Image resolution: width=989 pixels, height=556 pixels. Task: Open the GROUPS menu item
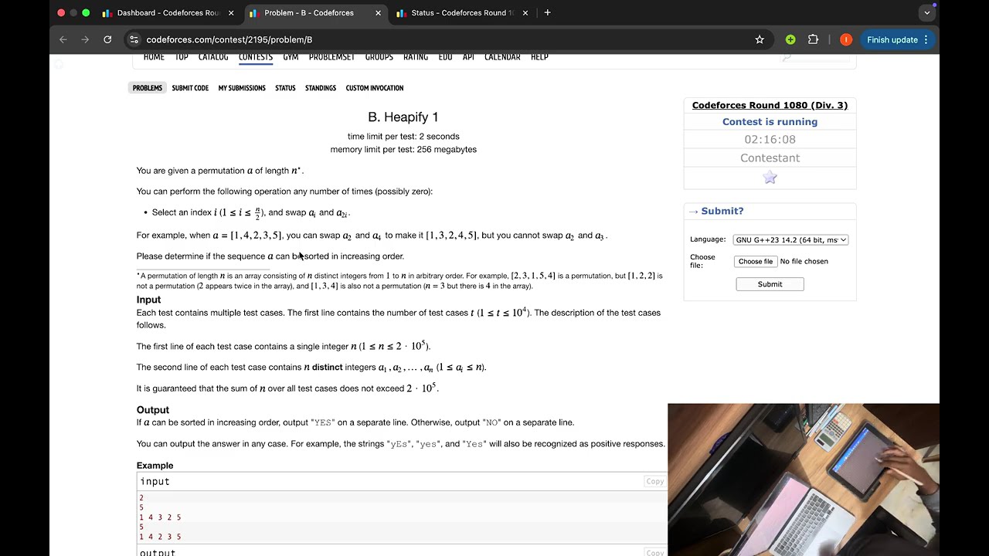click(x=379, y=56)
